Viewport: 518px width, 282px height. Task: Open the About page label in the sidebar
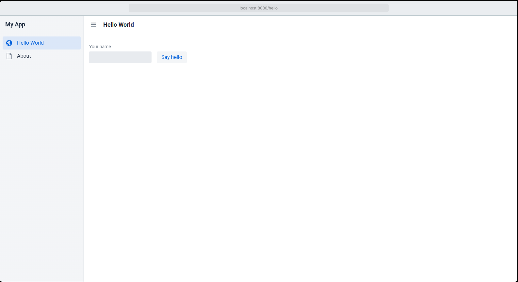pos(24,56)
